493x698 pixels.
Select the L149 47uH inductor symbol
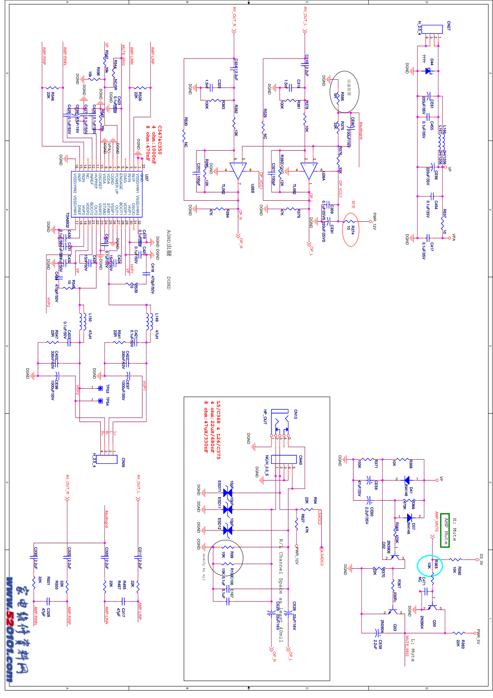(149, 322)
